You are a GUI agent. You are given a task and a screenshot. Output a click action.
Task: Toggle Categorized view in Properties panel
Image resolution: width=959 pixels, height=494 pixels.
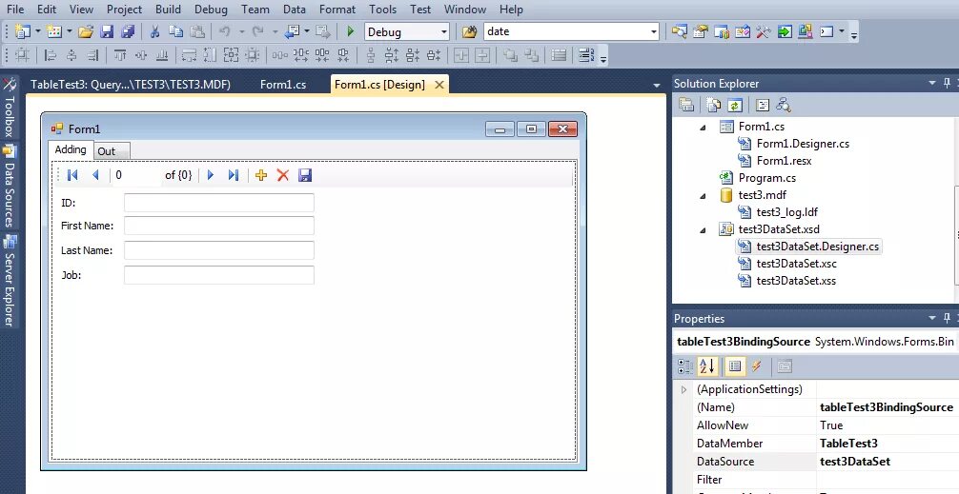(x=685, y=366)
